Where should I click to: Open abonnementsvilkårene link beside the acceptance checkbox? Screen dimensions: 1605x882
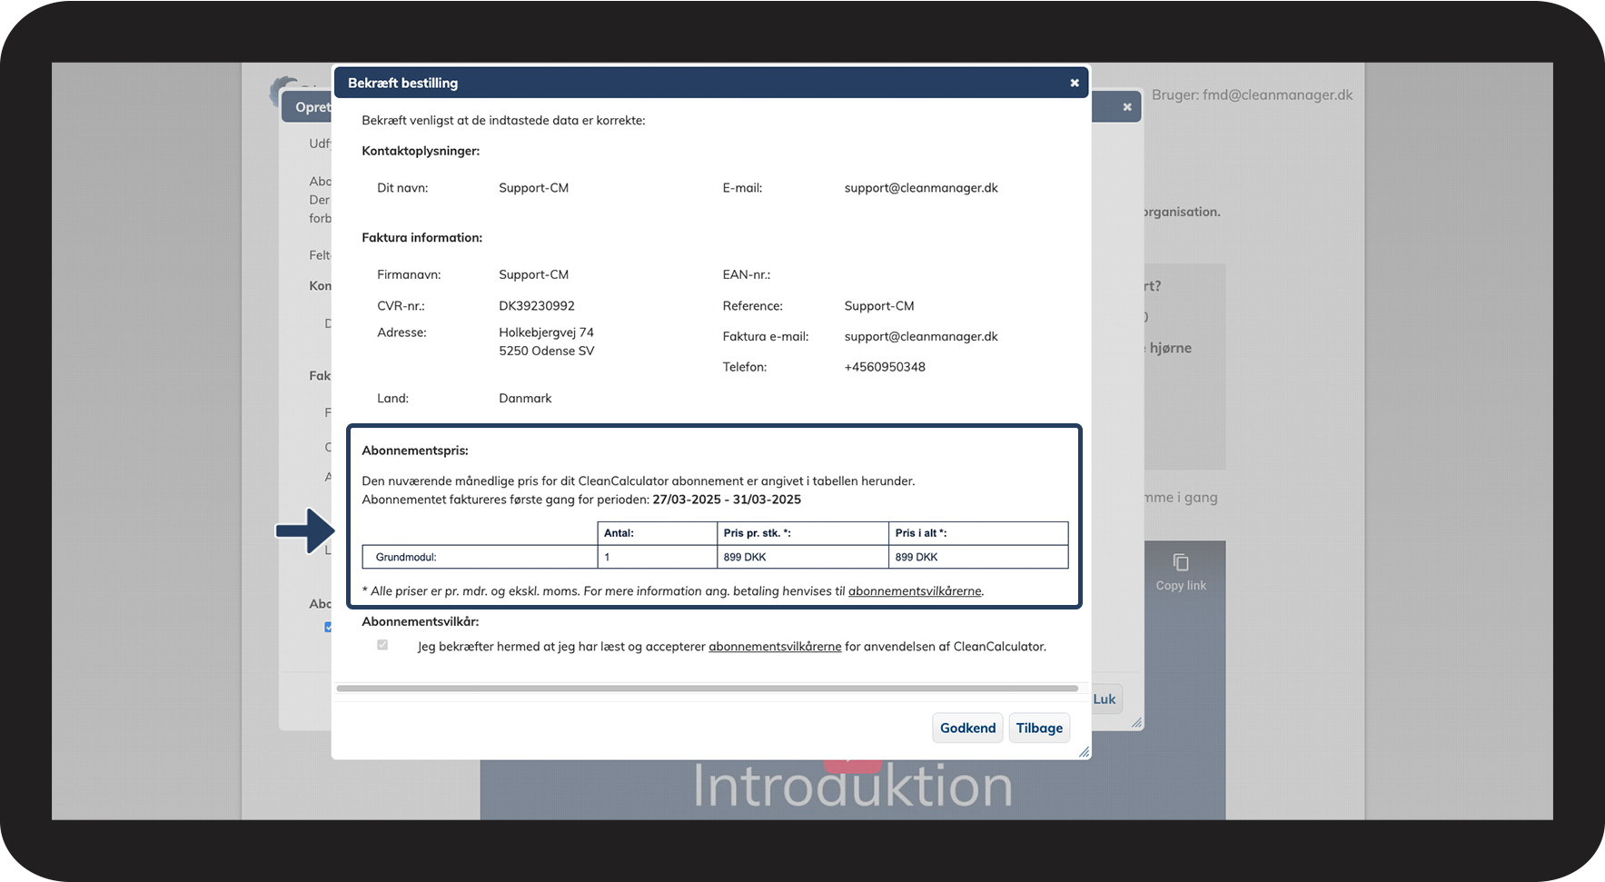[x=775, y=647]
